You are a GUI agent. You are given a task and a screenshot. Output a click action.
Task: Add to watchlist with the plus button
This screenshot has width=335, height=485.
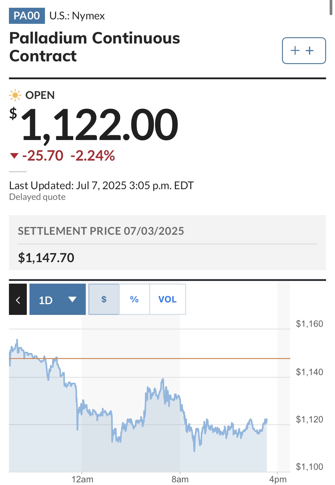pos(304,51)
